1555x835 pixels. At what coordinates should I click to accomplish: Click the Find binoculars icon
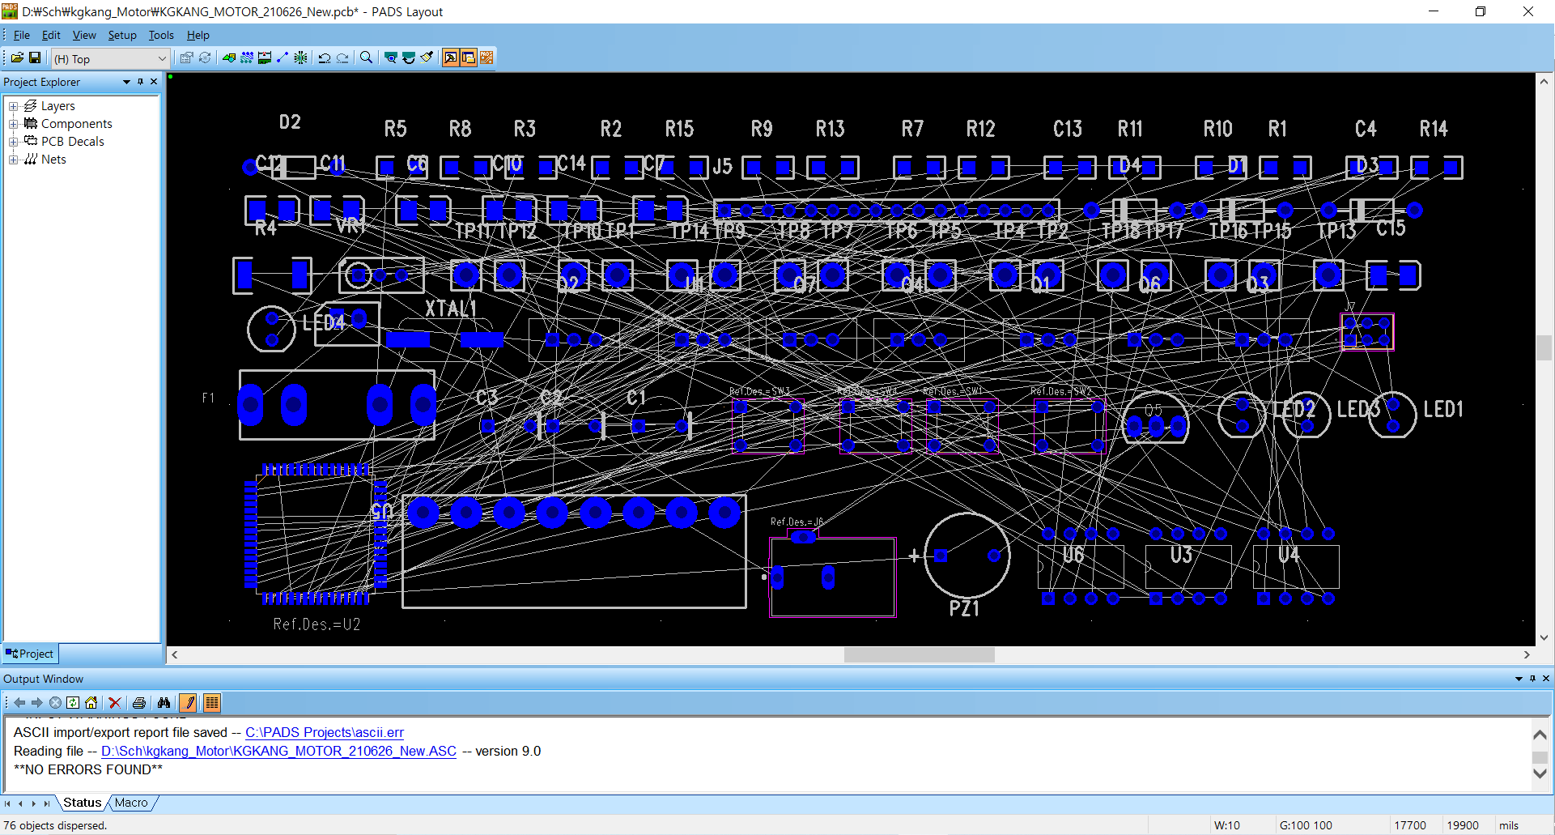pos(164,703)
